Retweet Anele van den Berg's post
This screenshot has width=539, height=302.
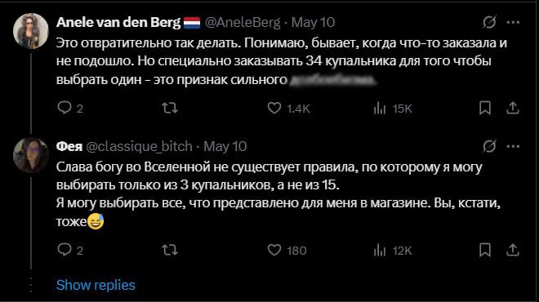coord(170,109)
